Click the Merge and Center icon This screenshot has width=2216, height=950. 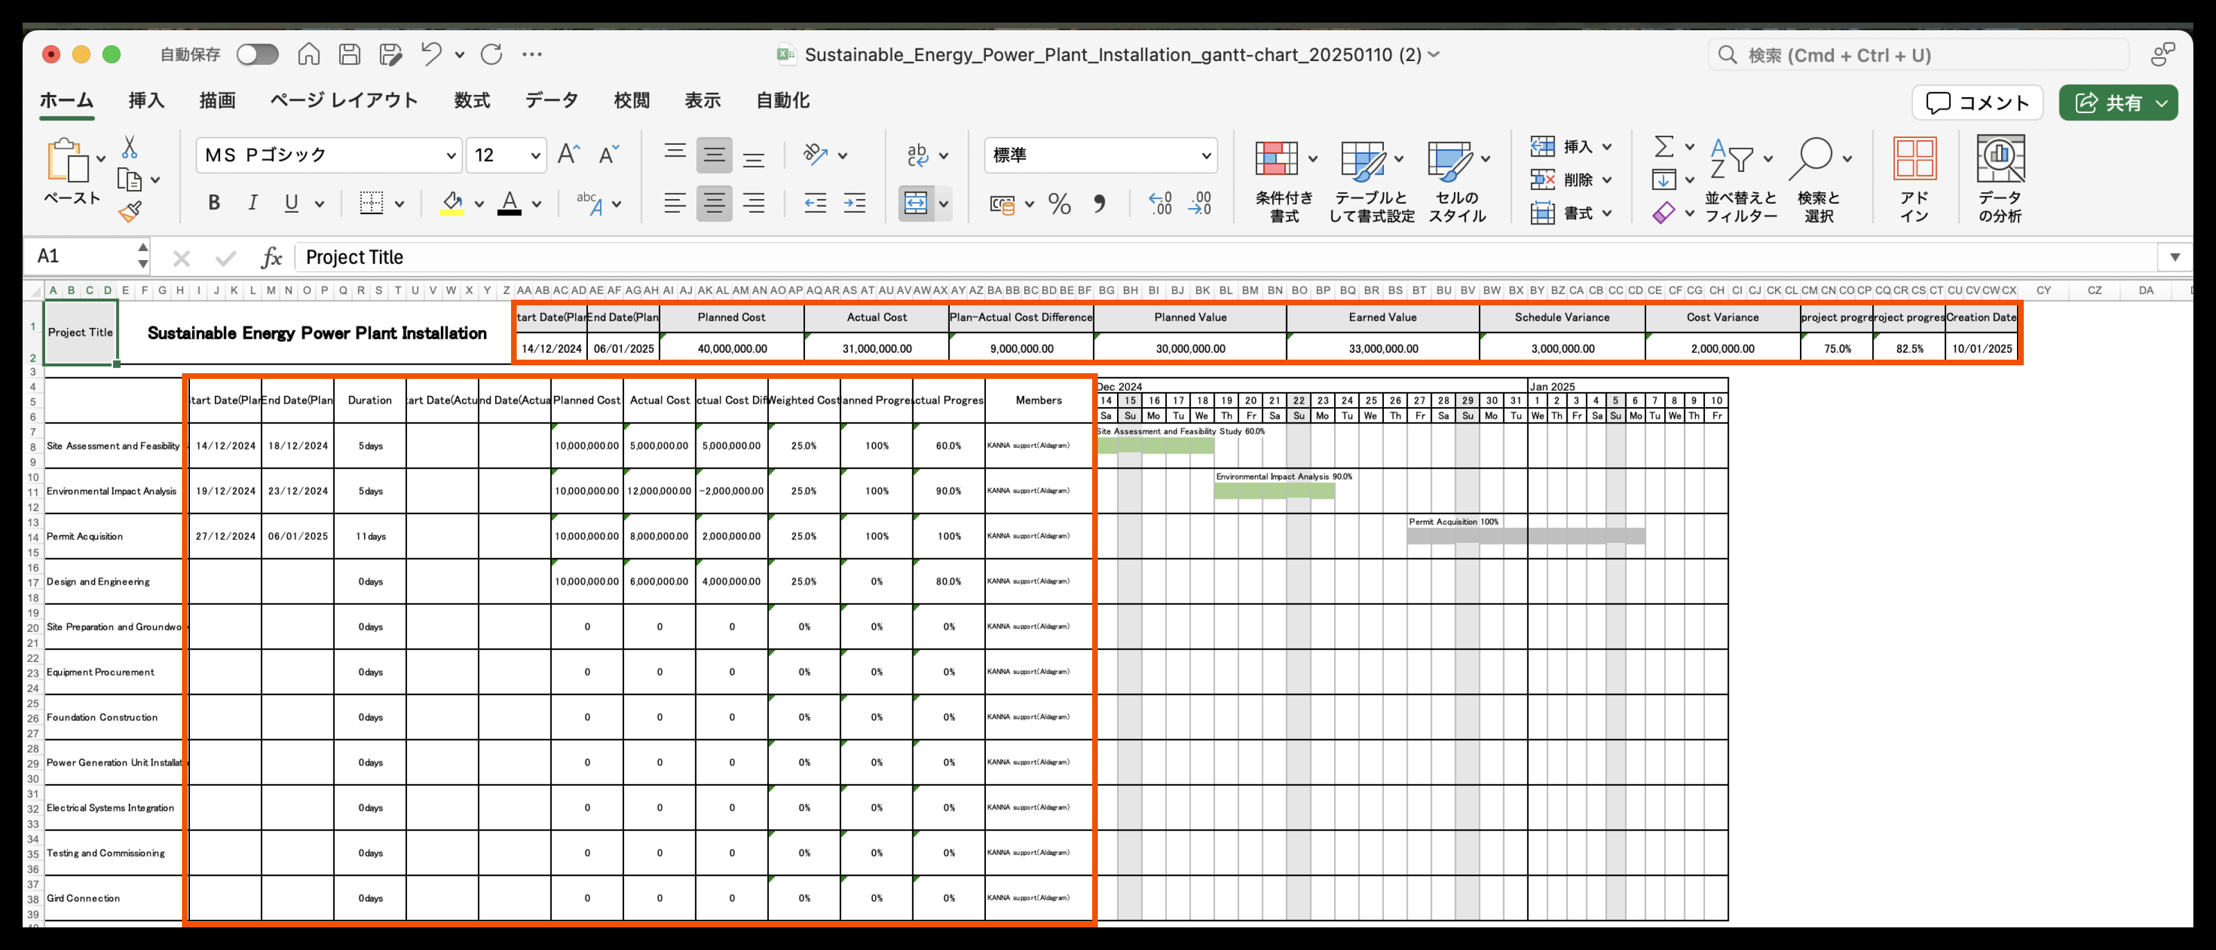point(915,204)
